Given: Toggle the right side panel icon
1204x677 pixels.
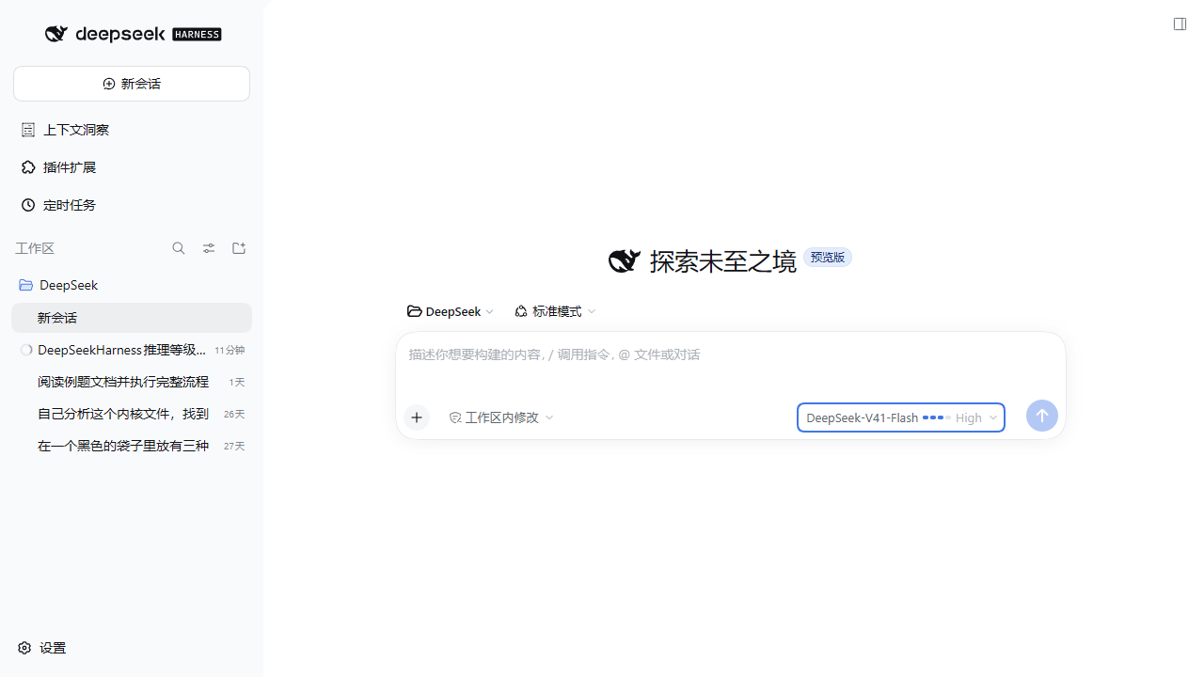Looking at the screenshot, I should coord(1180,24).
